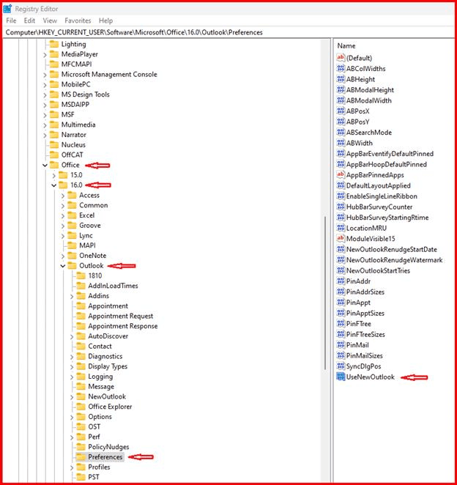Image resolution: width=457 pixels, height=485 pixels.
Task: Click the Lighting folder icon
Action: 54,44
